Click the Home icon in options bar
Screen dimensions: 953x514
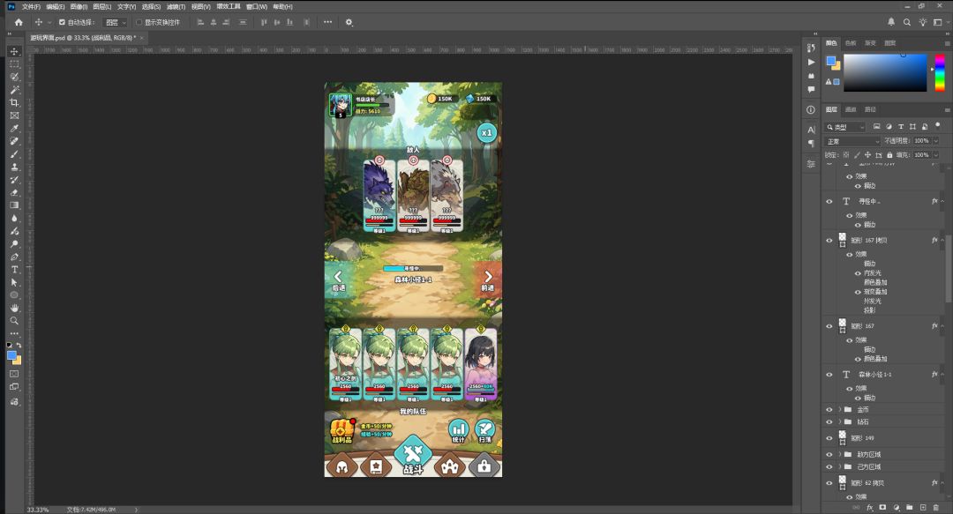coord(19,22)
